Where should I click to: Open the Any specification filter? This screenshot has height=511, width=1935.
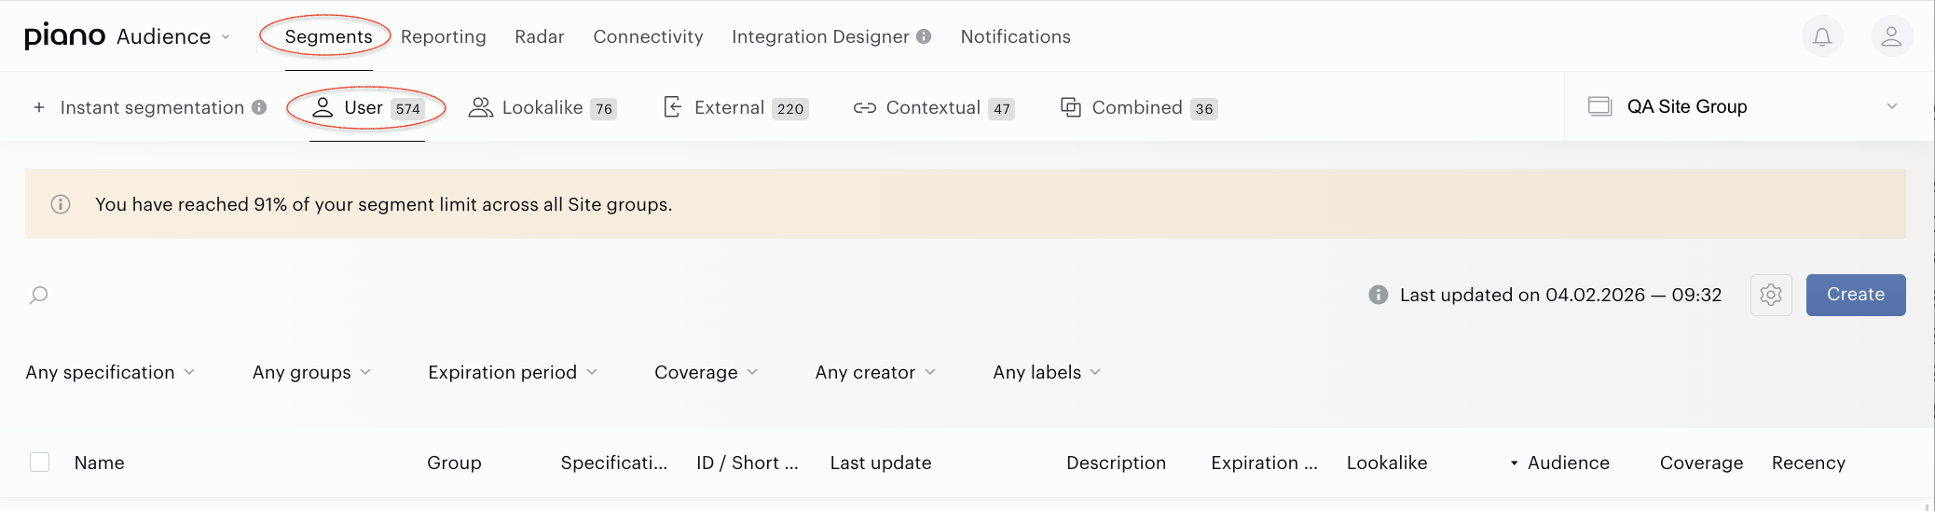click(x=110, y=372)
